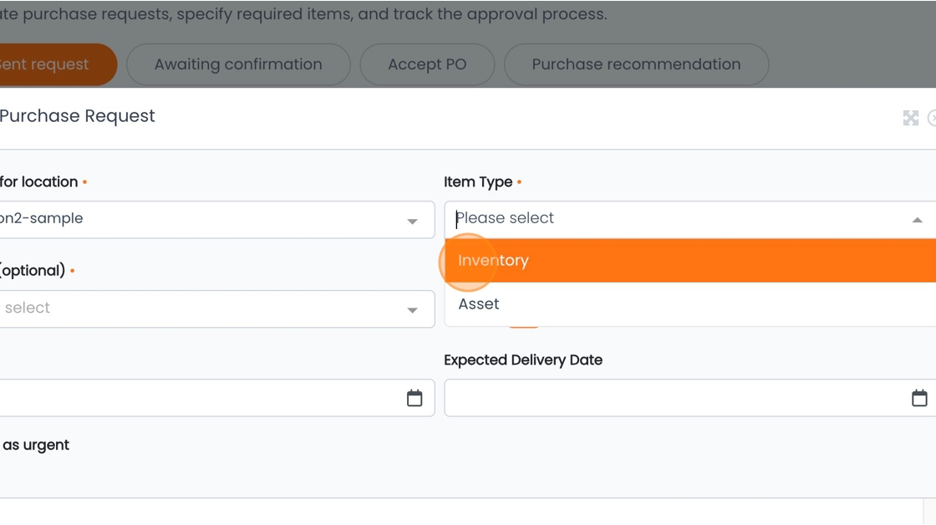The image size is (936, 525).
Task: Click the date field left of Expected Delivery Date
Action: coord(201,398)
